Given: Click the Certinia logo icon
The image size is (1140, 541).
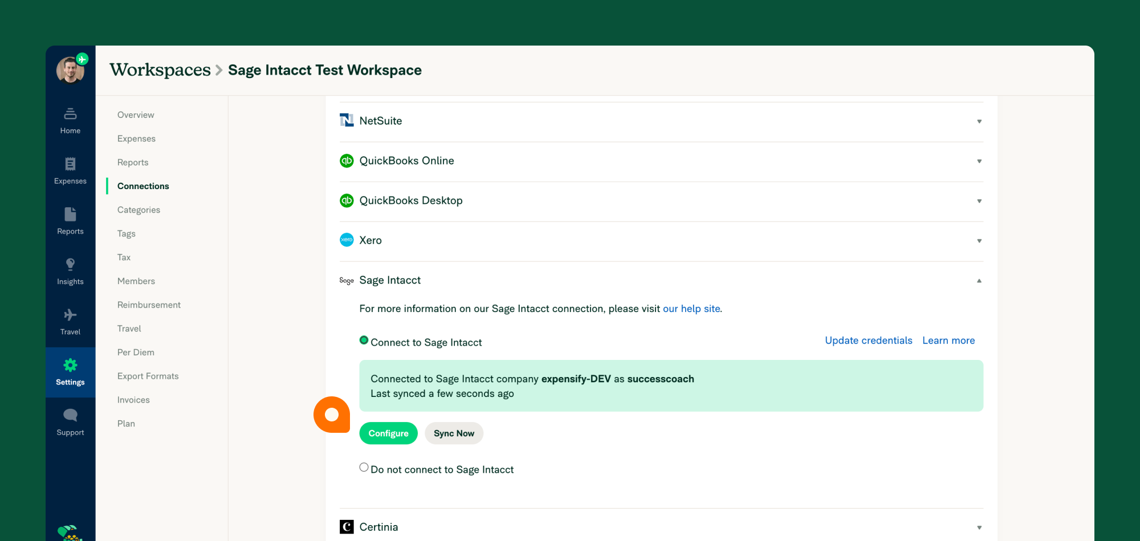Looking at the screenshot, I should (x=347, y=527).
